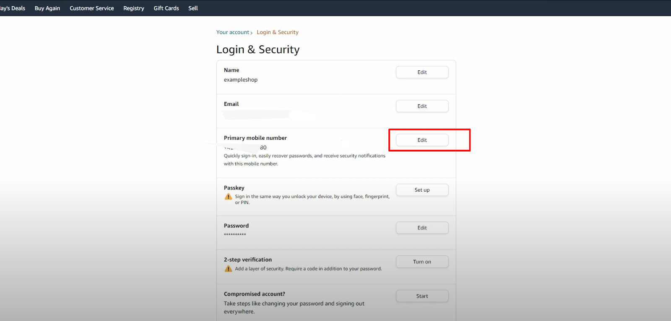Go to Customer Service
The image size is (671, 321).
pyautogui.click(x=92, y=8)
